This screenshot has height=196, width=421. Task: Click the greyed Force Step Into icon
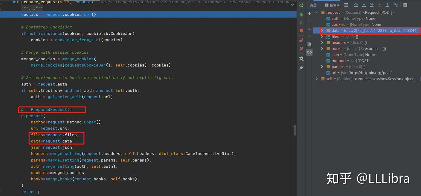click(379, 5)
